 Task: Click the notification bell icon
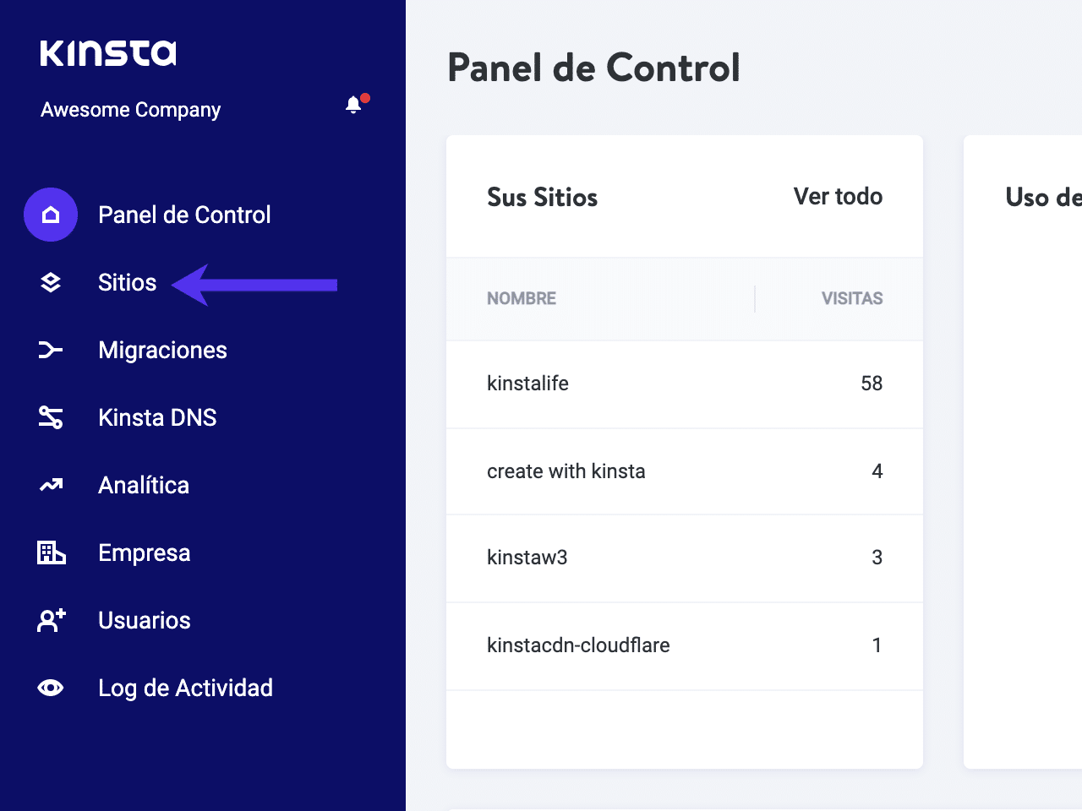click(x=353, y=105)
